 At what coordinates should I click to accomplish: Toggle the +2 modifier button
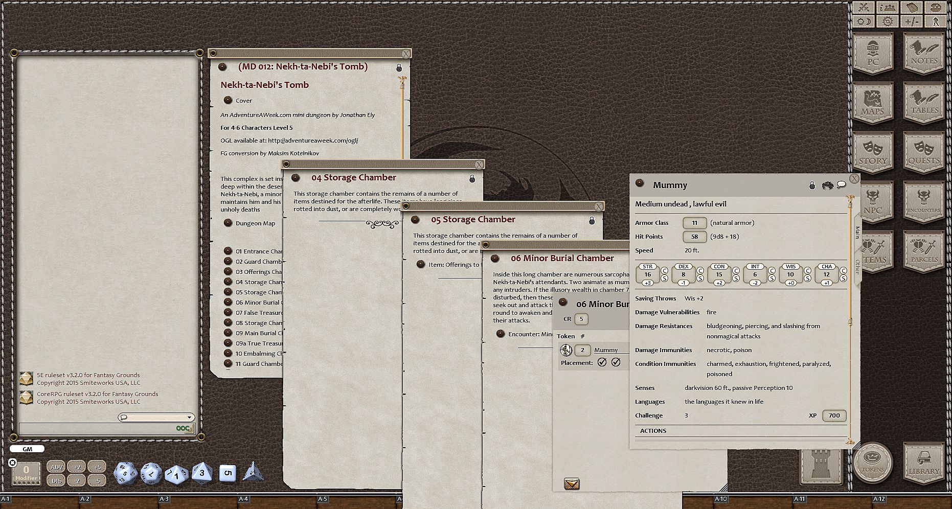pos(77,467)
